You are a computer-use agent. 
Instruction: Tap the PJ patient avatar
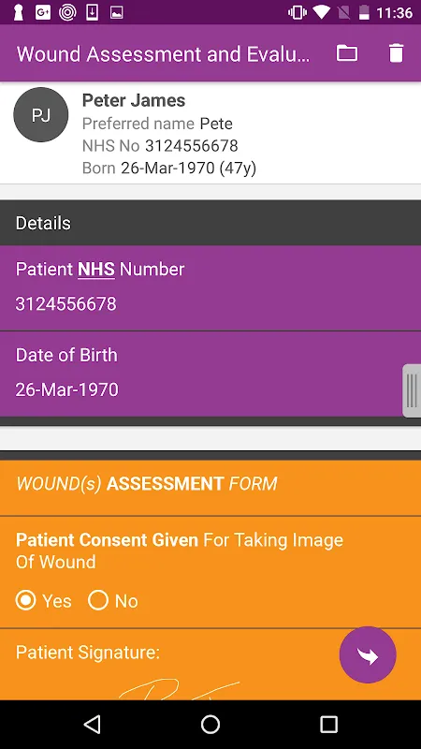[41, 115]
